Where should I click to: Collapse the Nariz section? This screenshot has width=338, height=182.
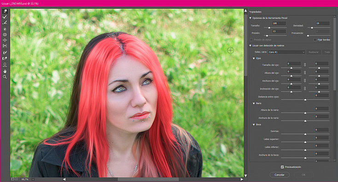(x=254, y=104)
